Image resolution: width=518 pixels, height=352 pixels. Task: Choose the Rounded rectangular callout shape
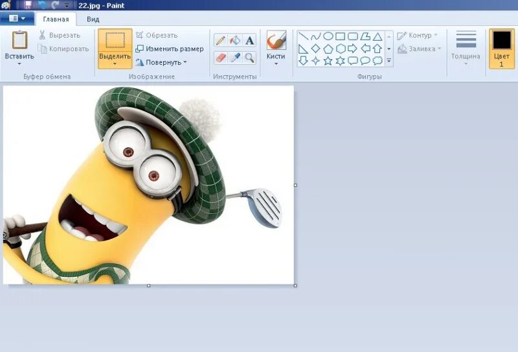353,60
